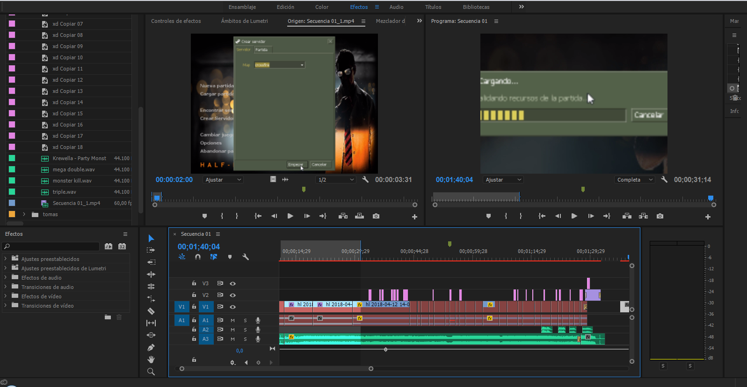Select the Selection tool arrow
Screen dimensions: 747x387
(x=151, y=239)
